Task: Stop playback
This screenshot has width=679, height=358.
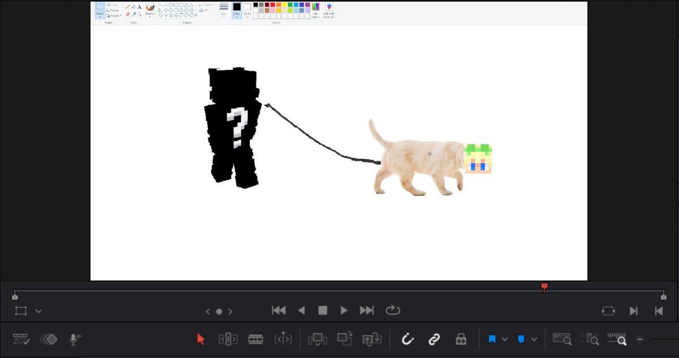Action: (x=323, y=310)
